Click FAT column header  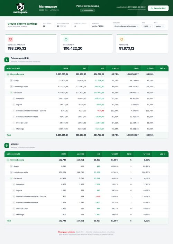click(x=84, y=68)
